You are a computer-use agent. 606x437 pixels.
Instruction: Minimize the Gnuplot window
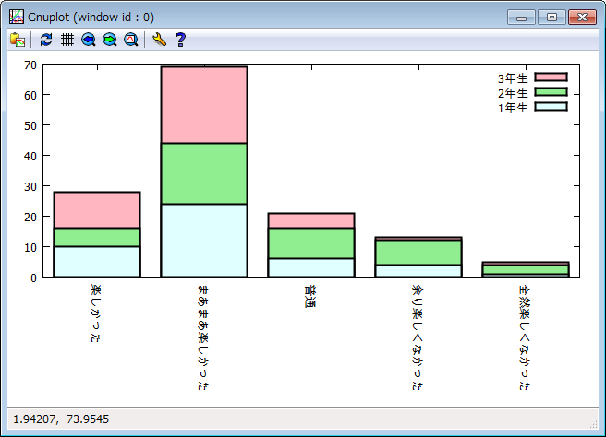point(521,18)
